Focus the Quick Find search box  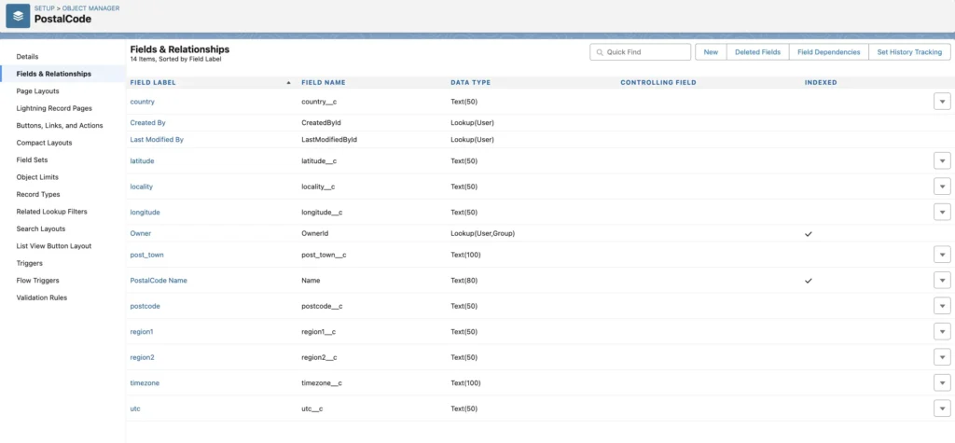pyautogui.click(x=640, y=52)
